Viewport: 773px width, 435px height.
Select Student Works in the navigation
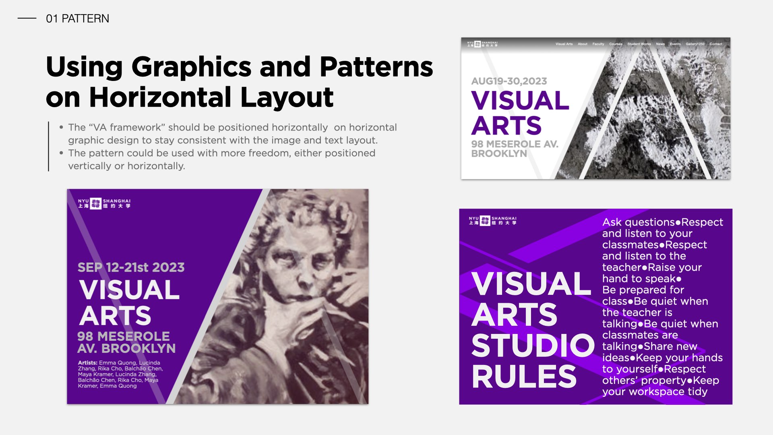coord(639,44)
